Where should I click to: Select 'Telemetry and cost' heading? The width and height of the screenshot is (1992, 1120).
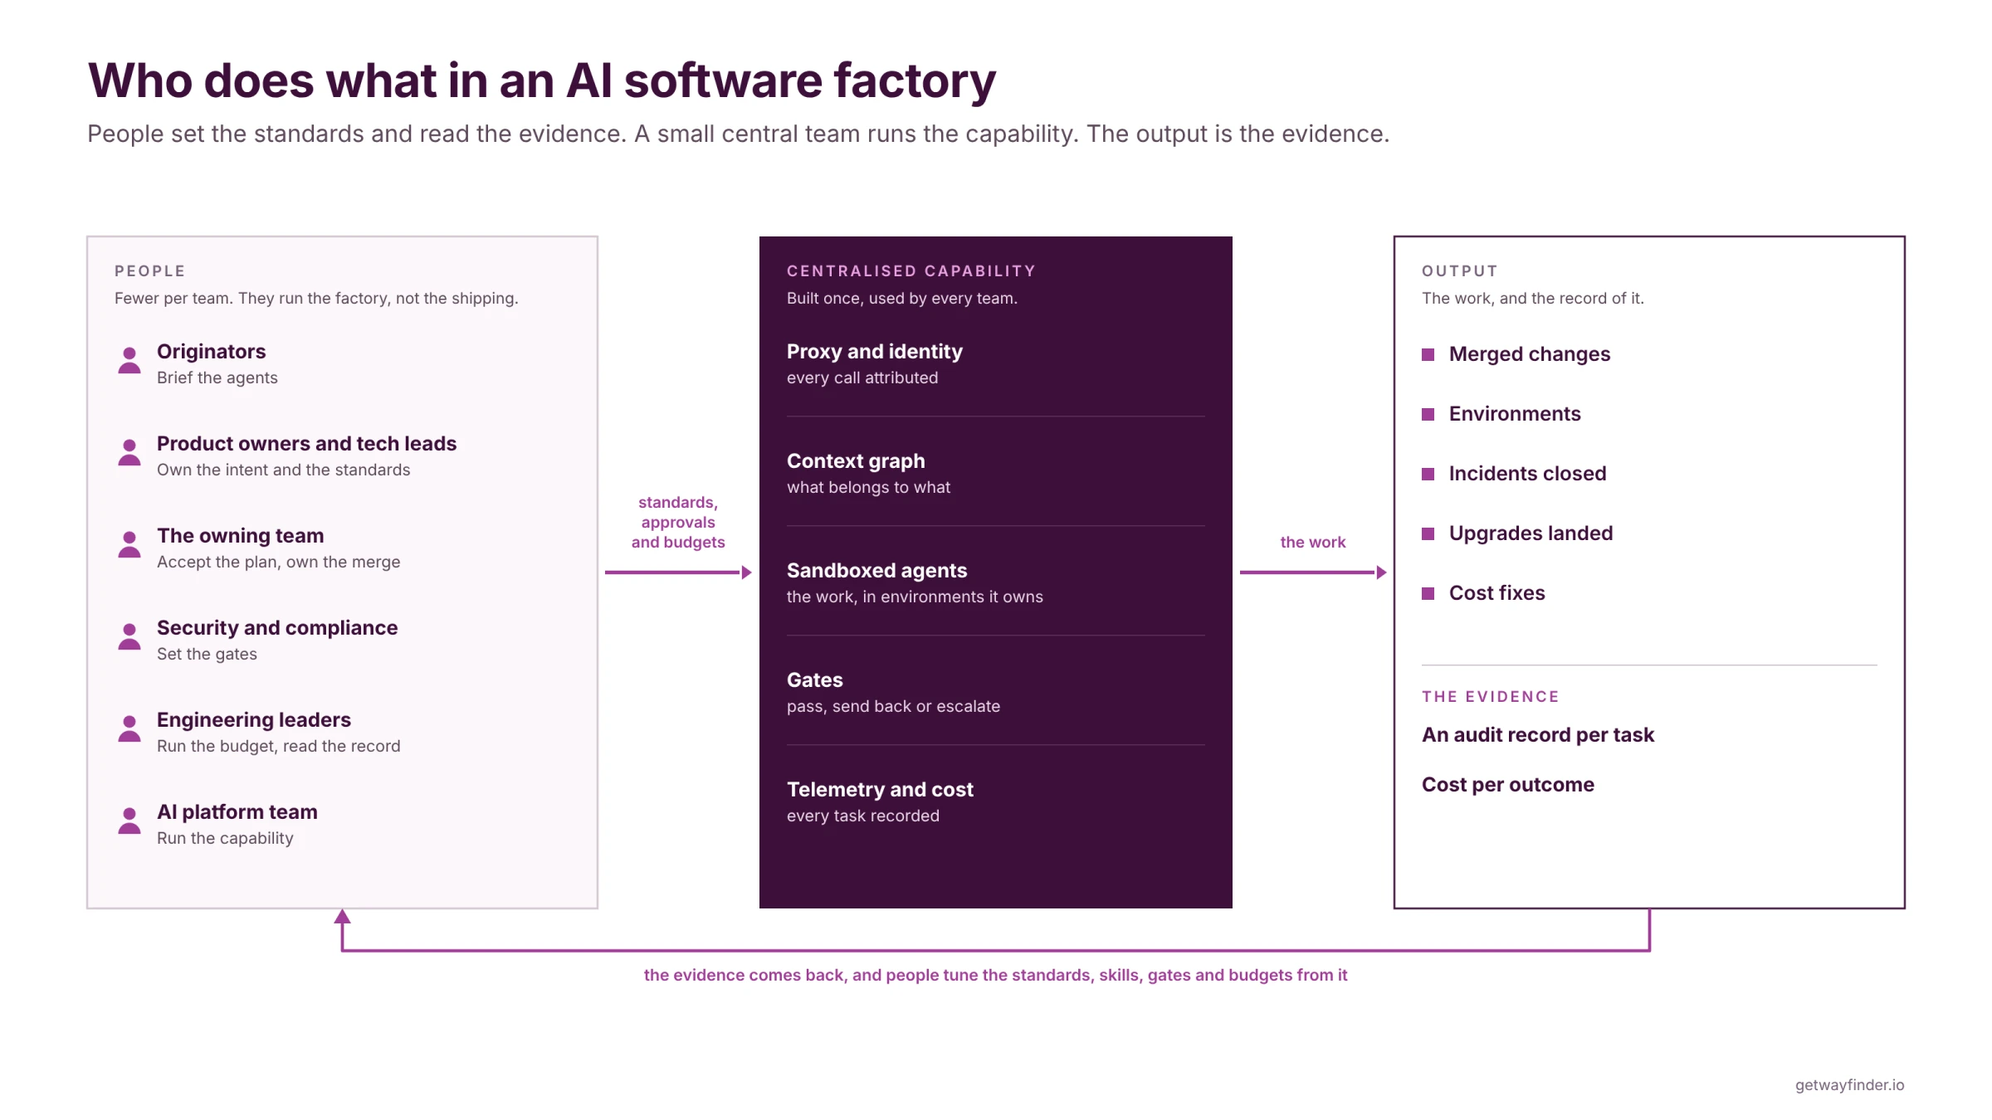(x=881, y=790)
